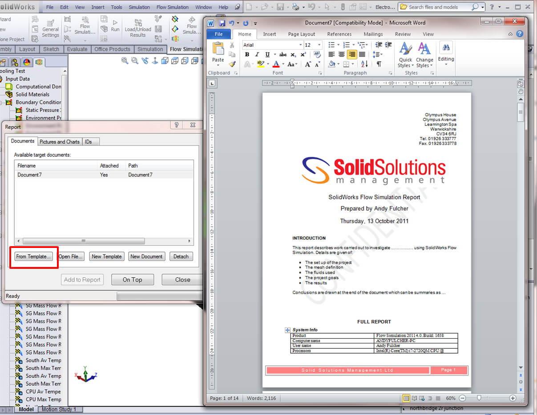Click the Text Highlight Color yellow swatch
537x415 pixels.
coord(261,64)
